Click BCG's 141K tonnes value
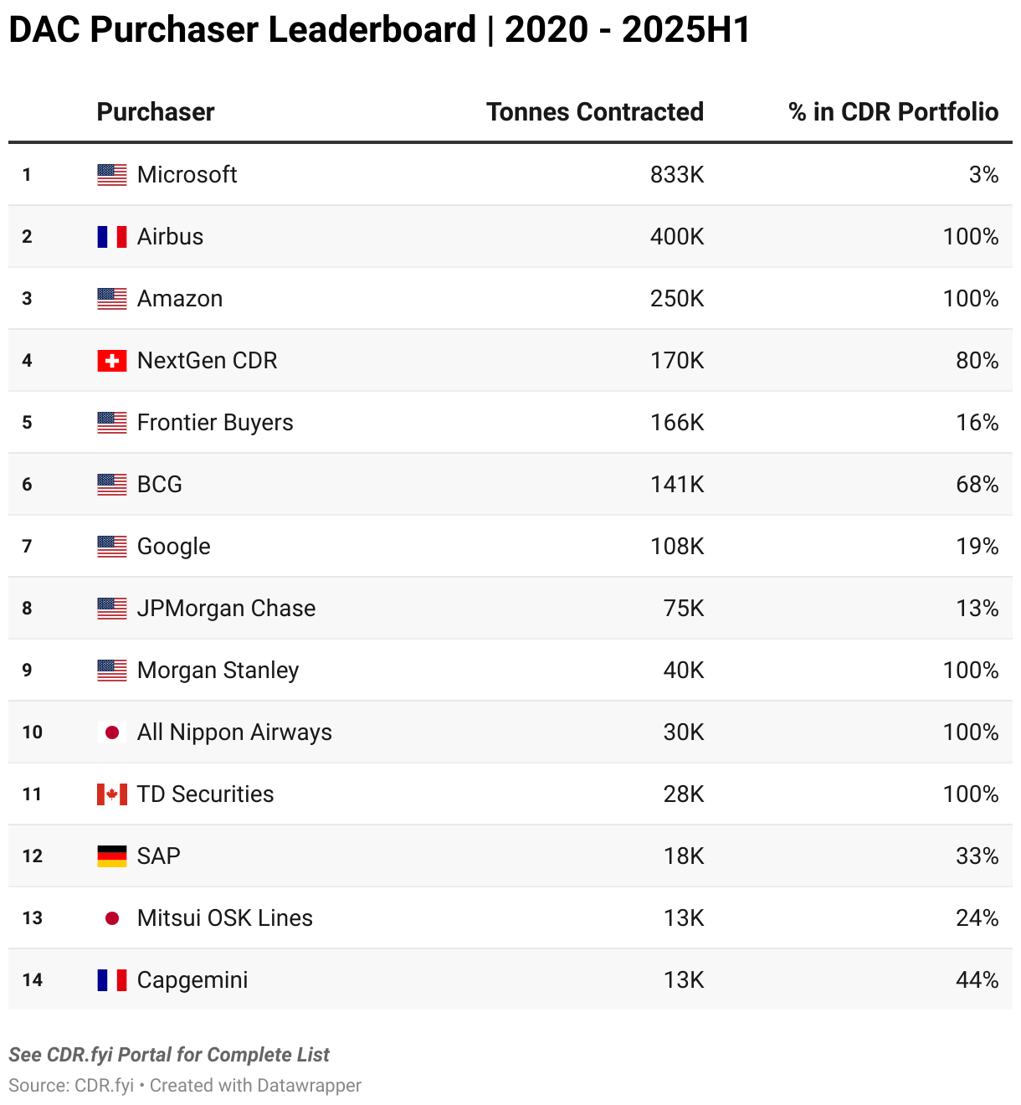Viewport: 1021px width, 1105px height. click(677, 485)
